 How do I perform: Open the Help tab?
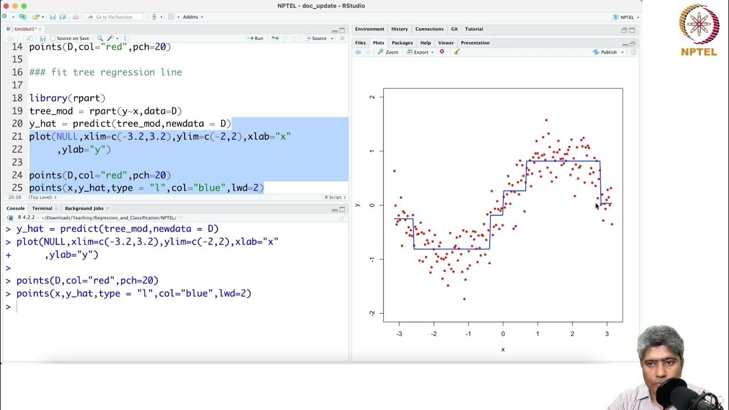(425, 43)
